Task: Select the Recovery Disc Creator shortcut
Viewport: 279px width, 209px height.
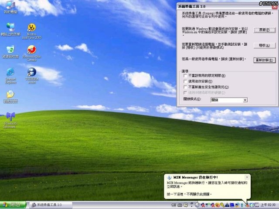Action: click(x=32, y=53)
